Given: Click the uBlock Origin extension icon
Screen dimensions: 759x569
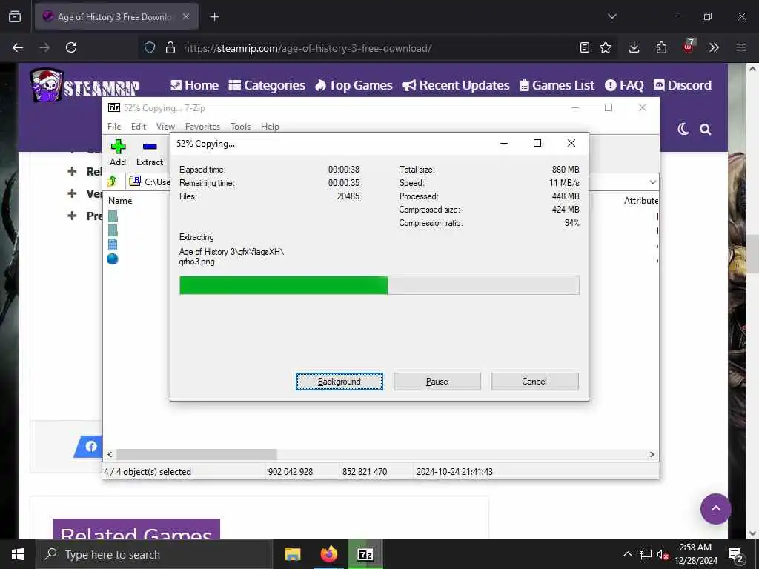Looking at the screenshot, I should pyautogui.click(x=689, y=47).
